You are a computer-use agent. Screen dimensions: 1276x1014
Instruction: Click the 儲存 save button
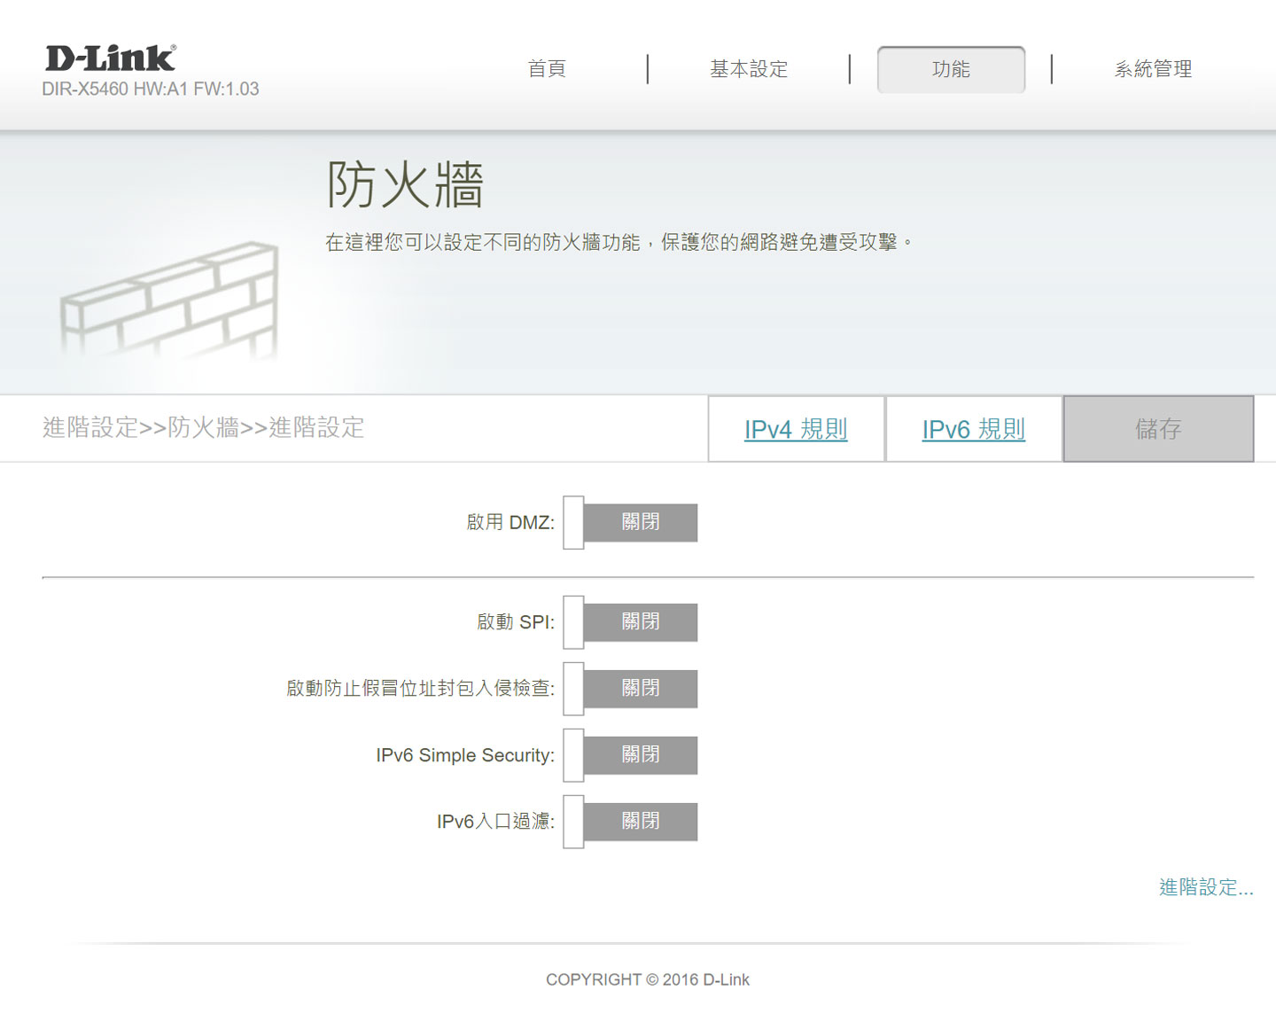click(1158, 429)
